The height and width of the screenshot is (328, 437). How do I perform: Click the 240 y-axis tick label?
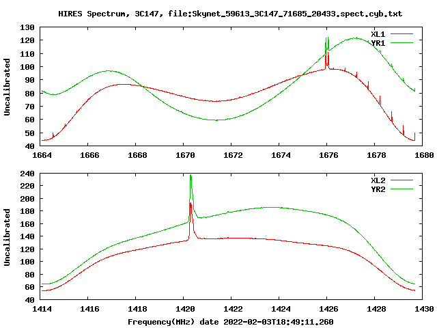point(27,174)
